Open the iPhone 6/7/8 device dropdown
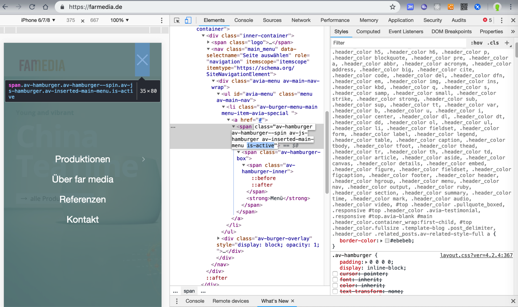The image size is (518, 307). click(38, 20)
